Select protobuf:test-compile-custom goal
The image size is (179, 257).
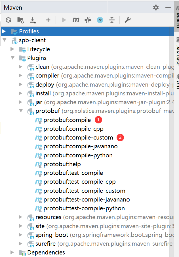(x=84, y=191)
